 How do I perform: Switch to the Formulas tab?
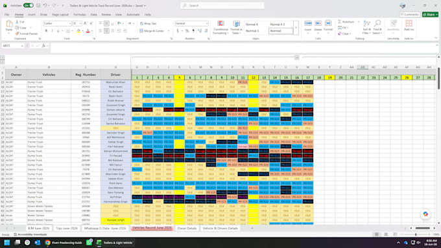coord(80,14)
